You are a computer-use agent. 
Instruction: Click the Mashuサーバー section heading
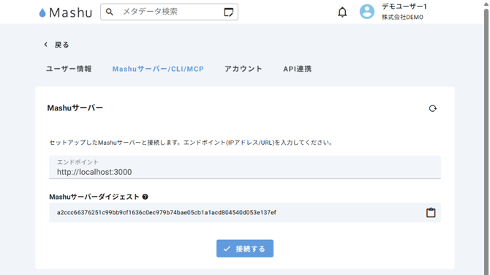75,108
